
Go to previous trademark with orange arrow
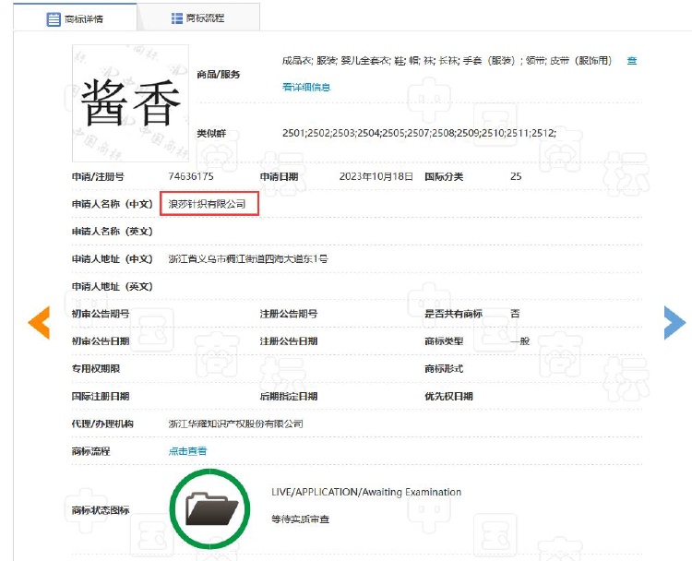pos(39,322)
